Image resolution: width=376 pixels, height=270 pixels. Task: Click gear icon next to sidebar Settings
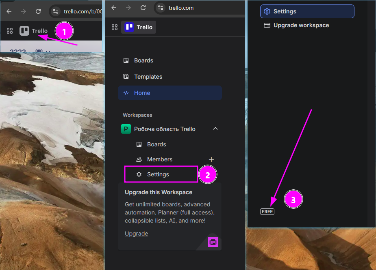point(139,174)
